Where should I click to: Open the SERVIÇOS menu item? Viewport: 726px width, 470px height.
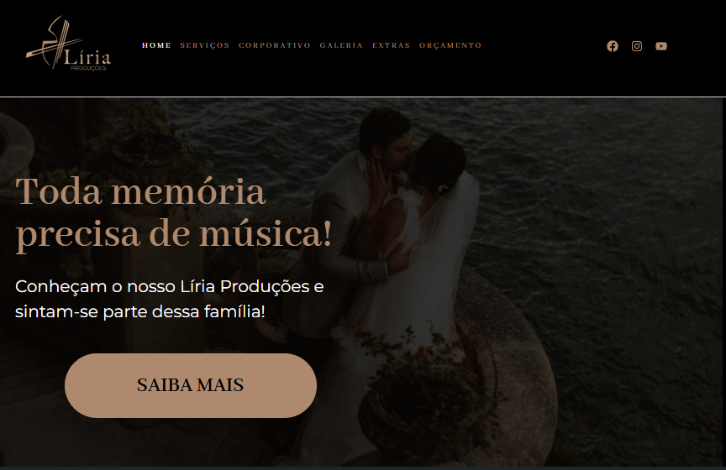[205, 45]
